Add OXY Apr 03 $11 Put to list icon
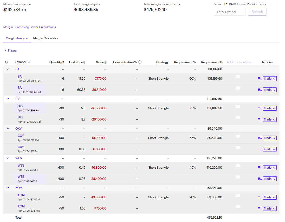The width and height of the screenshot is (285, 222). pyautogui.click(x=260, y=149)
